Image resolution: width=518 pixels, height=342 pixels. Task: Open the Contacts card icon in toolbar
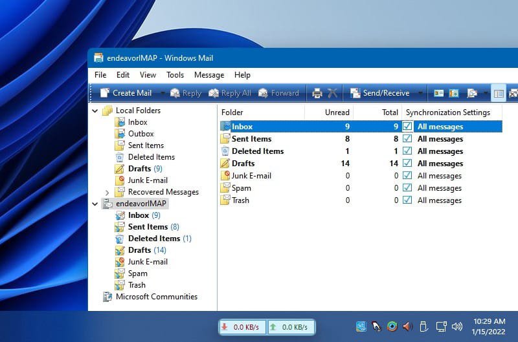click(x=439, y=93)
